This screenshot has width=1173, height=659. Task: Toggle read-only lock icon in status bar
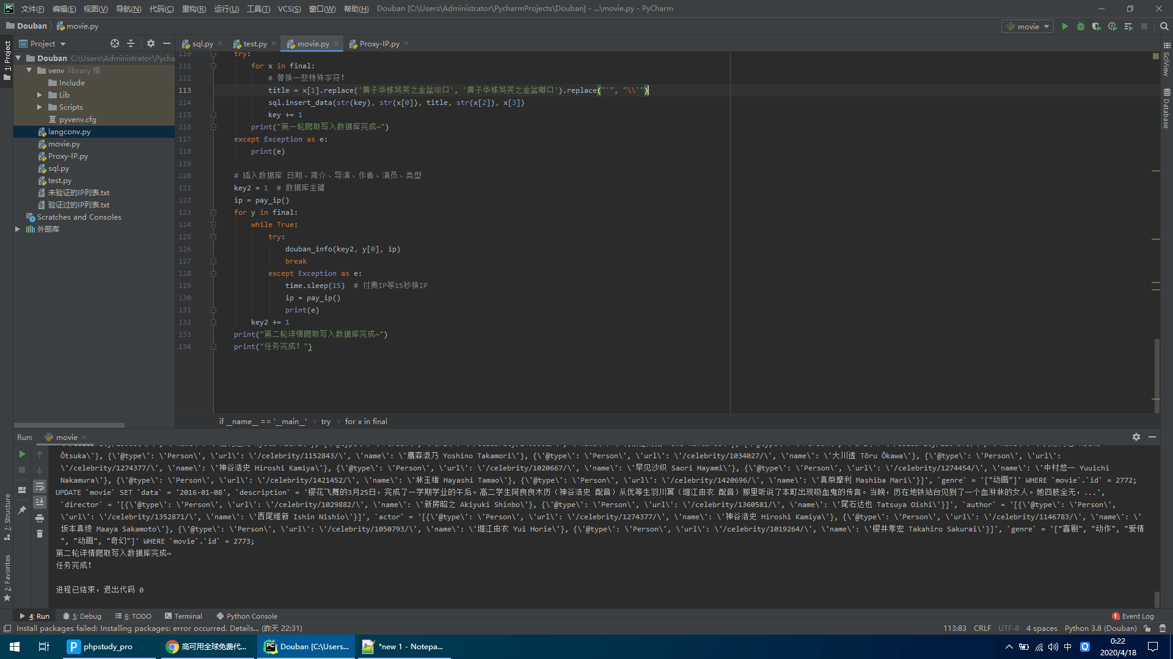click(1147, 628)
